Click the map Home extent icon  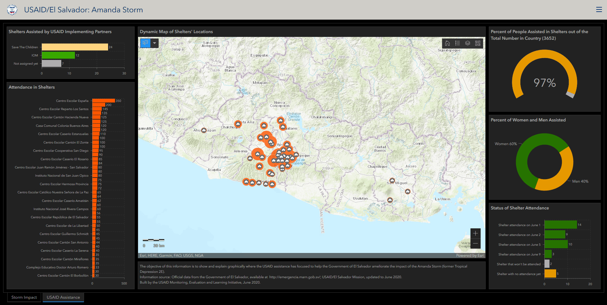(x=447, y=43)
